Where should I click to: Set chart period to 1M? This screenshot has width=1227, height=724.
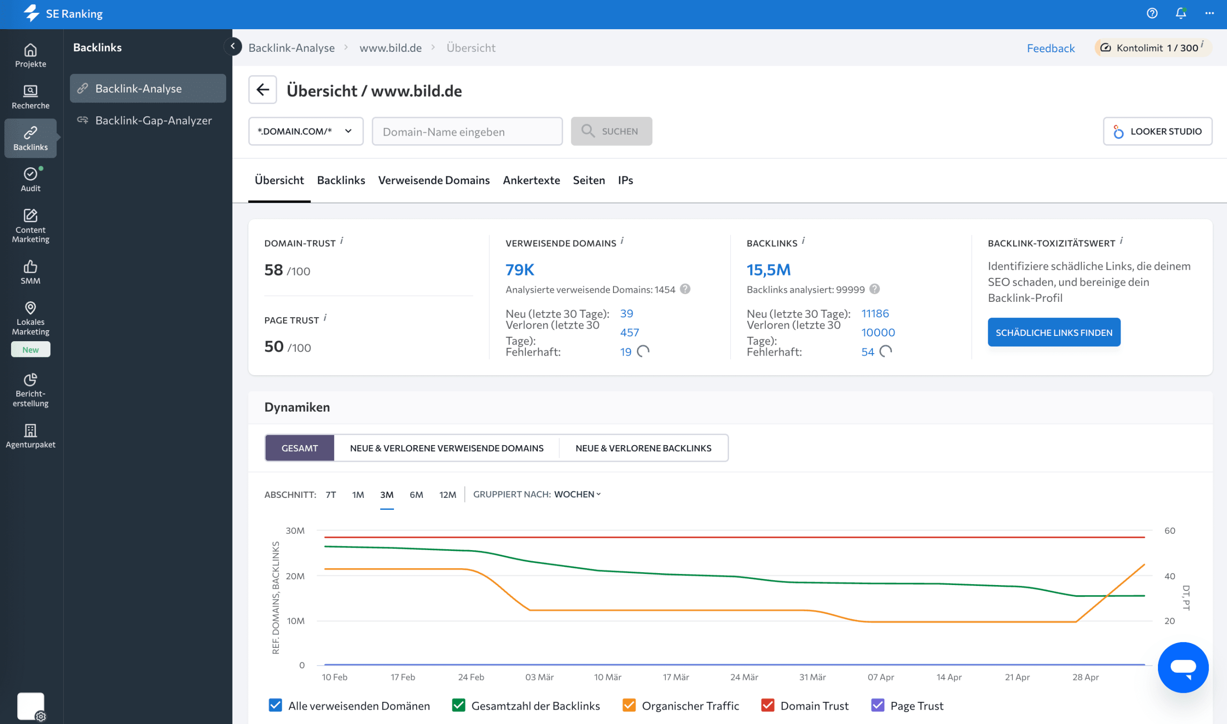(x=358, y=494)
